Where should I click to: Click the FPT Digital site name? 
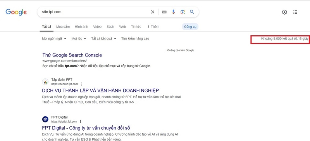coord(59,117)
